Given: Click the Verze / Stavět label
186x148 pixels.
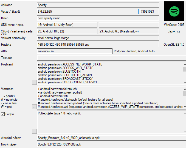Looking at the screenshot, I should (10, 12).
